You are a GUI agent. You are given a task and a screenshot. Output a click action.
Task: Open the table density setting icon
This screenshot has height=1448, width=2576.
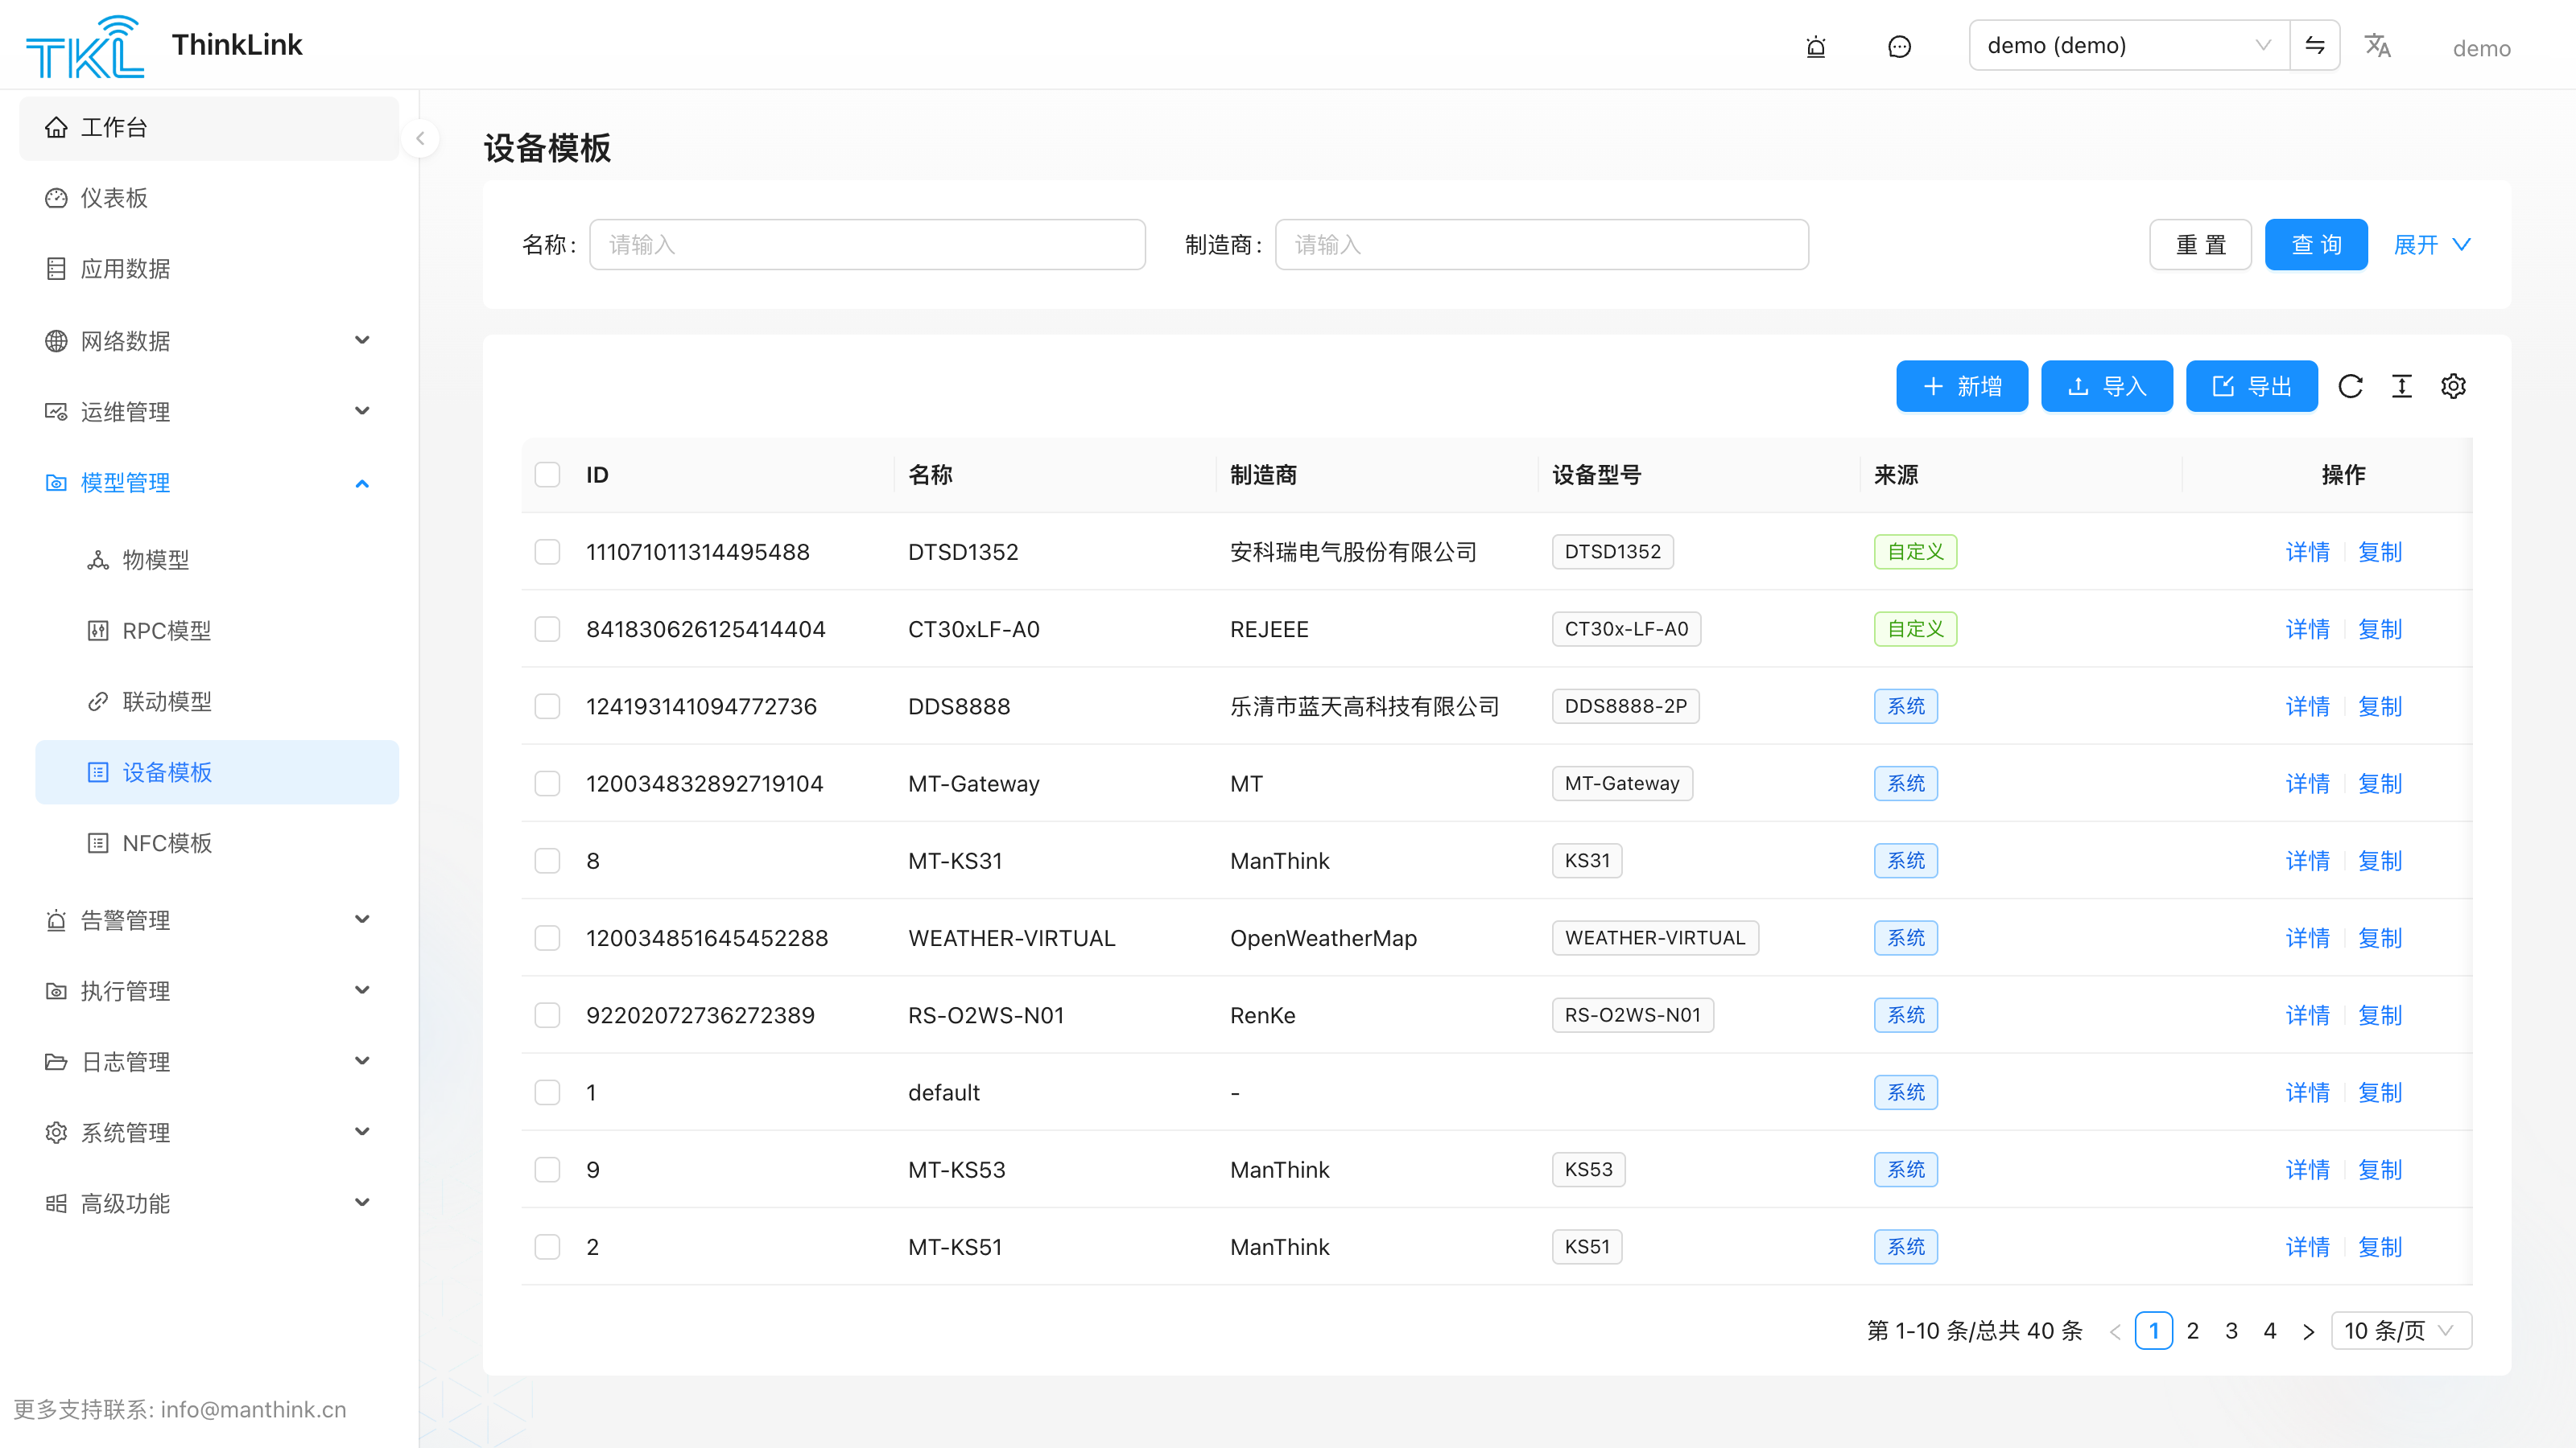[2402, 386]
